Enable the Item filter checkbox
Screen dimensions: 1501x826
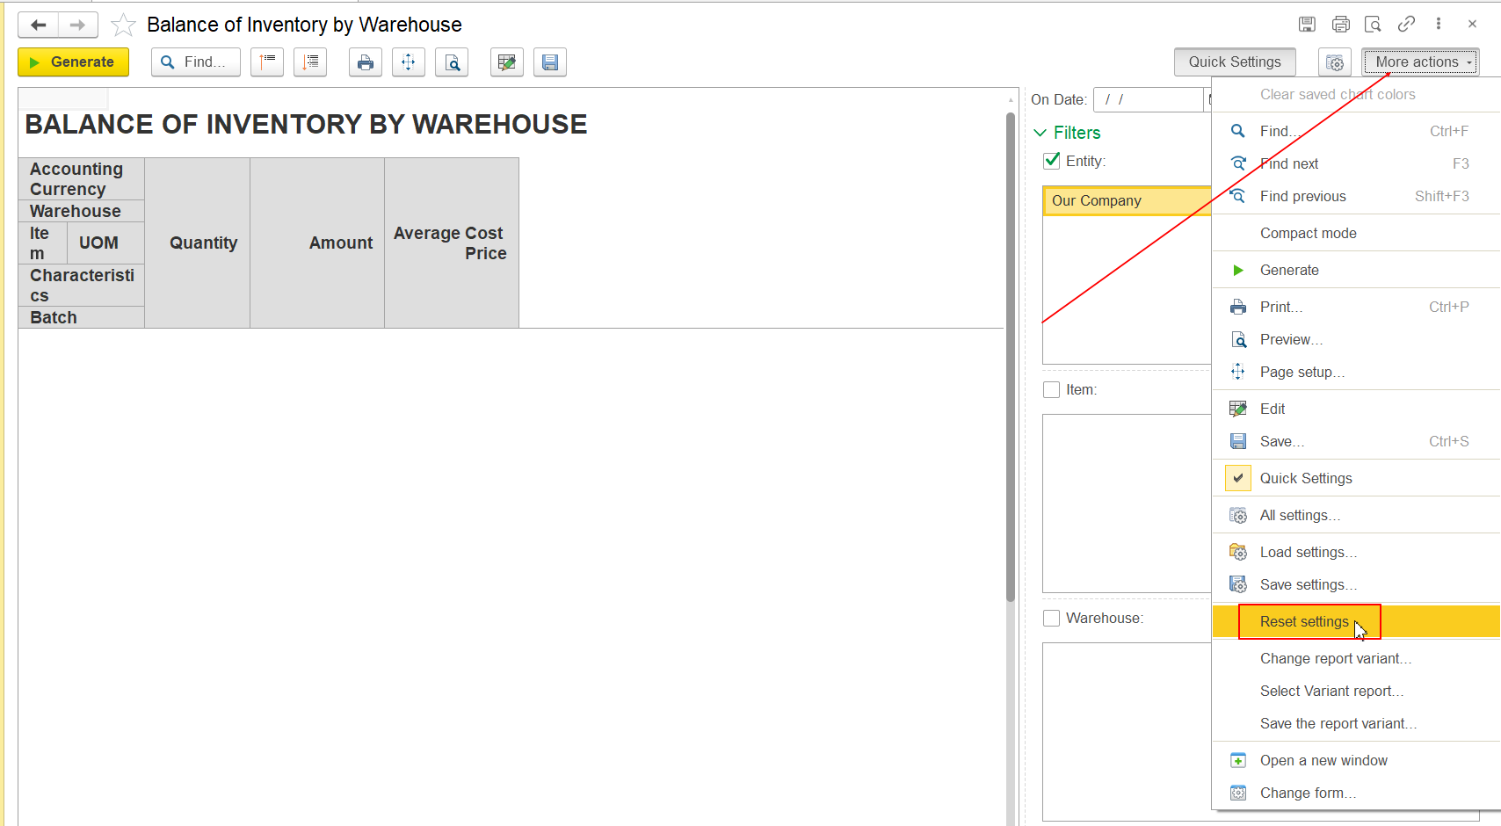[x=1051, y=390]
